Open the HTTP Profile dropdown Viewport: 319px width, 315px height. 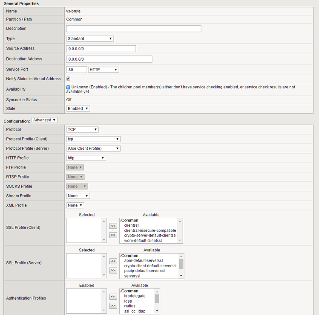coord(86,158)
